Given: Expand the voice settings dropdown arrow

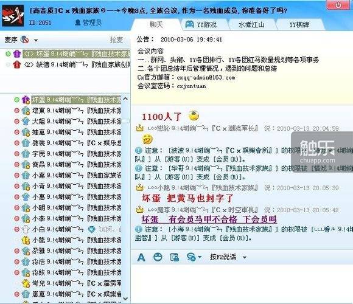Looking at the screenshot, I should [x=200, y=257].
